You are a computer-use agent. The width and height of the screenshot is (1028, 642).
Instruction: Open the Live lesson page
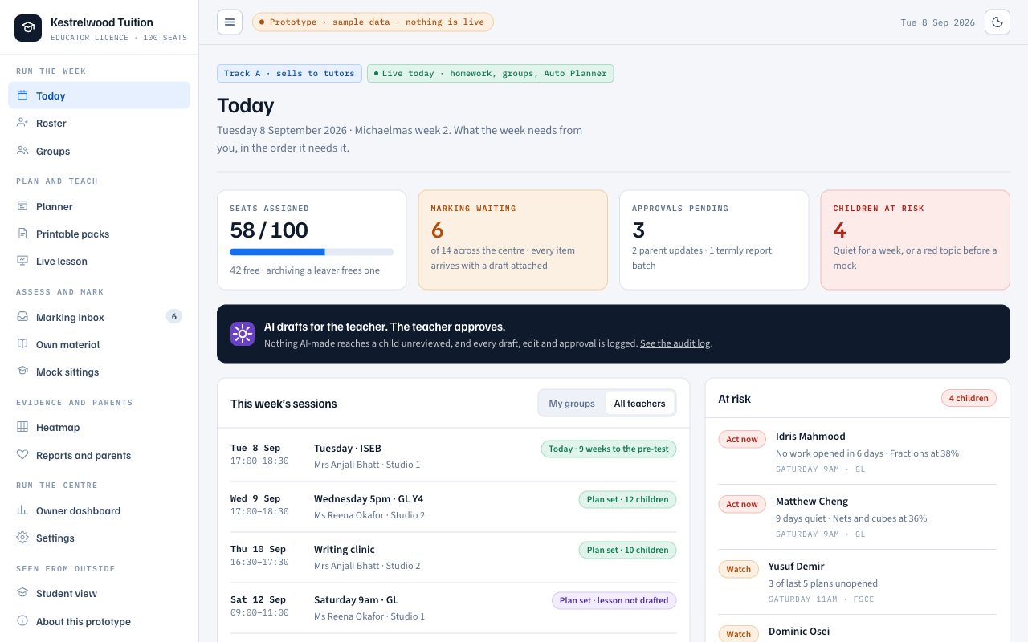(x=99, y=261)
